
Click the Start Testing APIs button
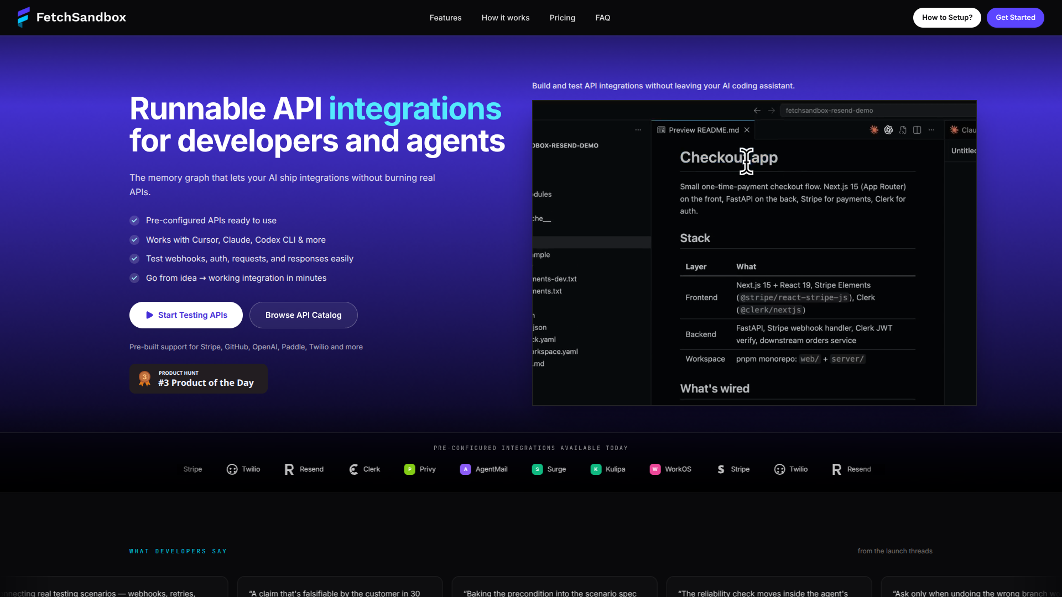[x=186, y=315]
